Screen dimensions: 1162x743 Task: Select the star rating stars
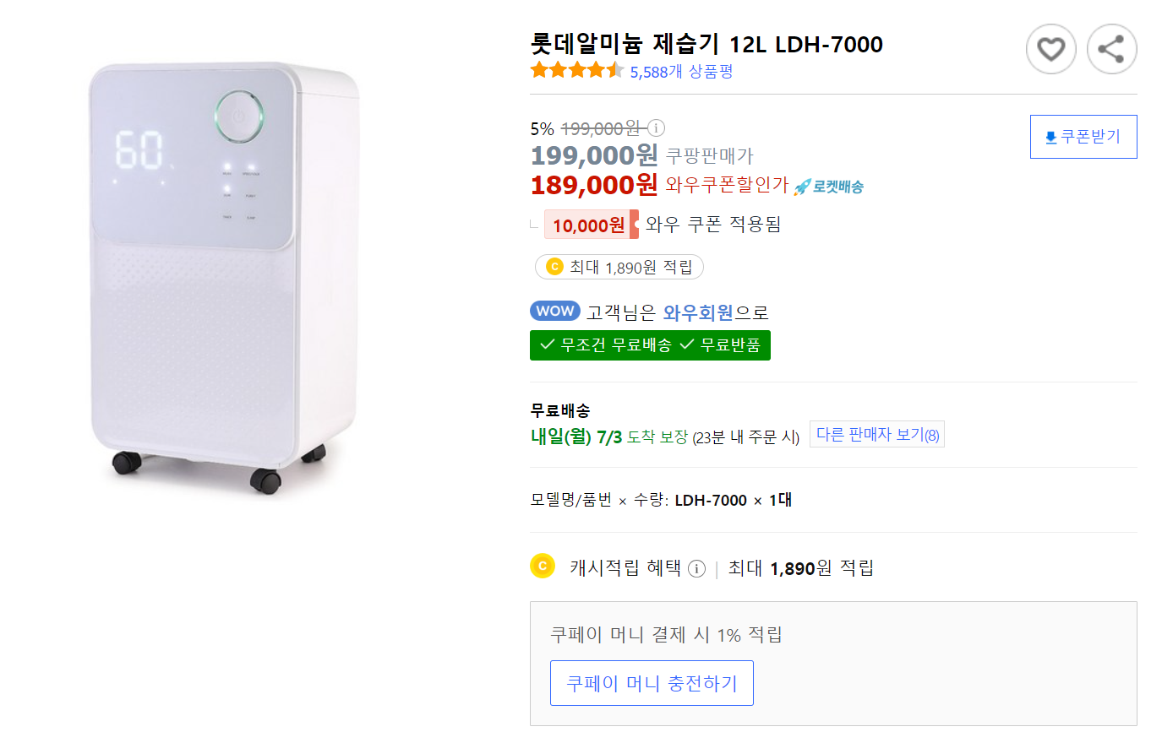pos(576,71)
